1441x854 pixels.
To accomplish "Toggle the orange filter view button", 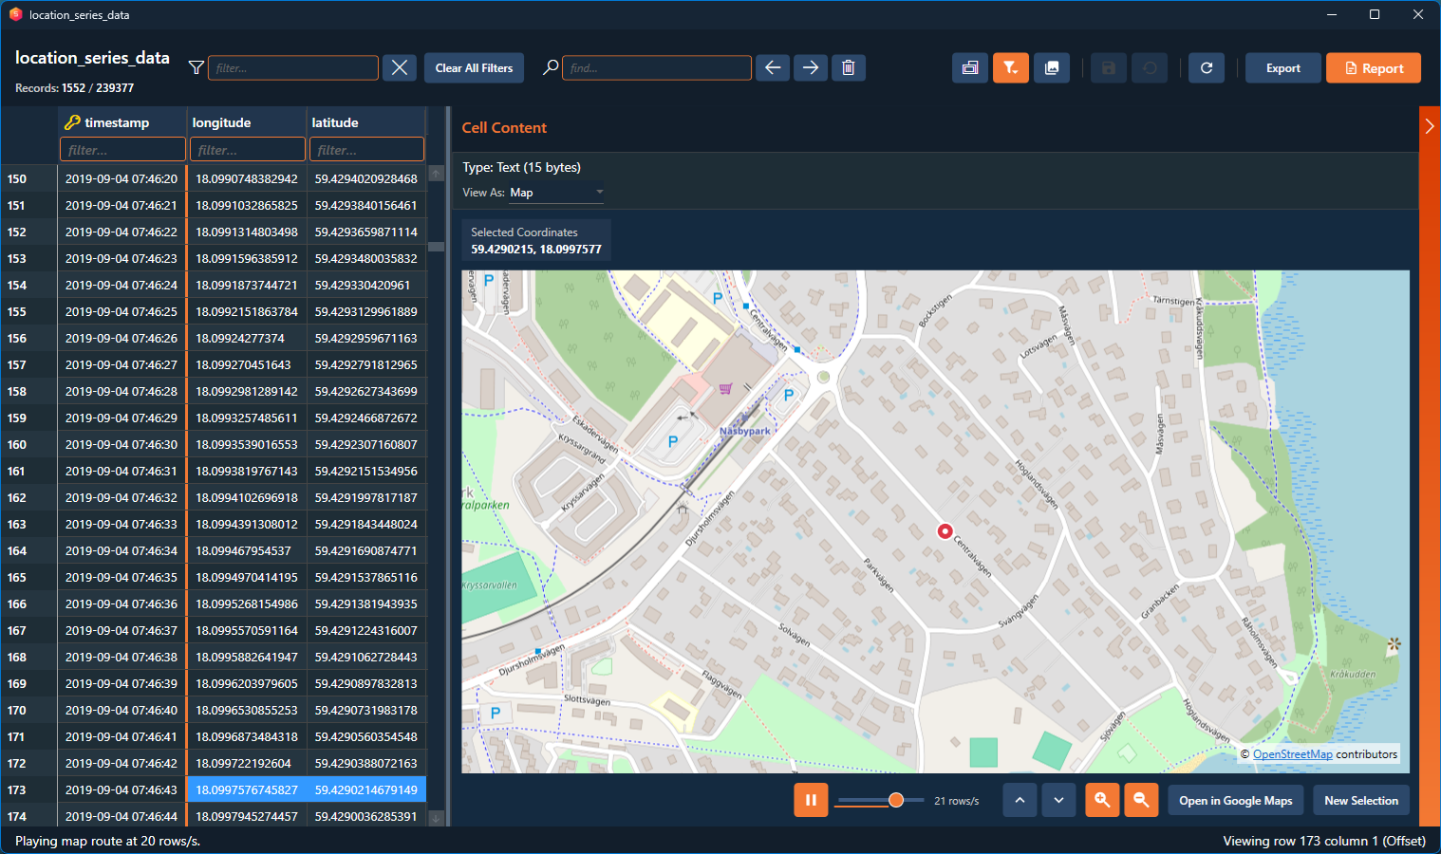I will coord(1011,67).
